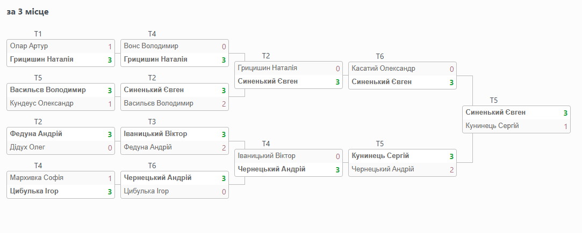Select bold Федуна Андрій above Дідух Олег
The height and width of the screenshot is (233, 582).
[36, 134]
